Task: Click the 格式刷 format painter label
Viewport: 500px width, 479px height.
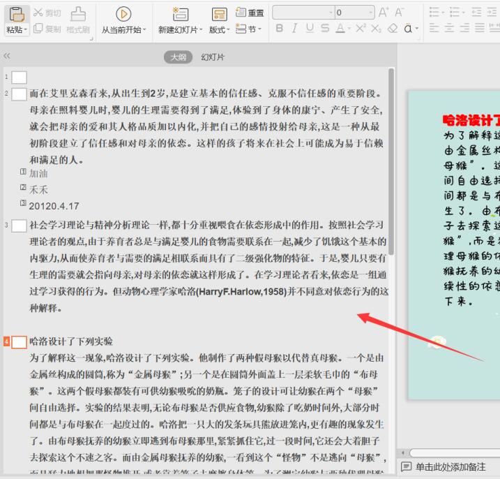Action: (78, 30)
